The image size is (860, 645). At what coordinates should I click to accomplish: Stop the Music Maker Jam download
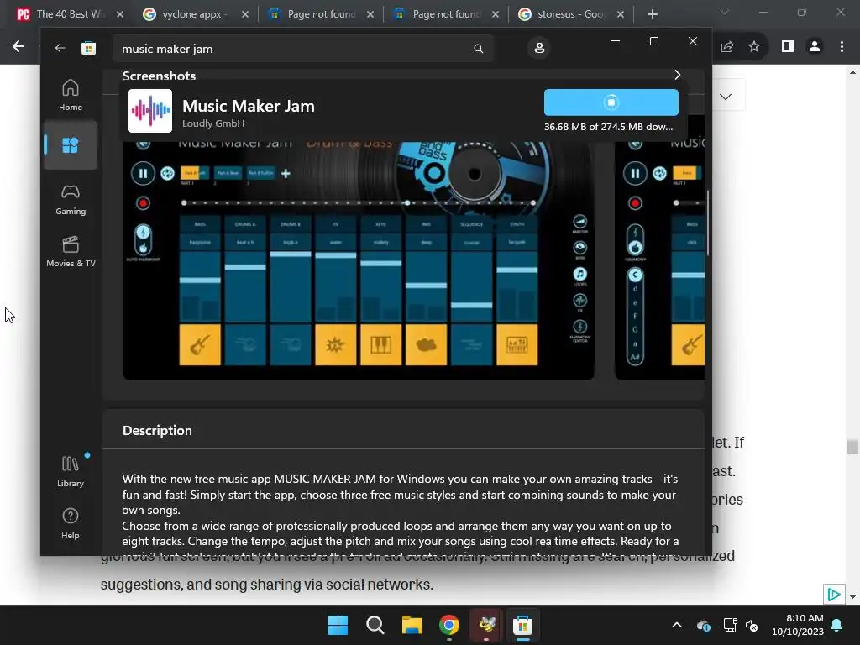[x=611, y=102]
